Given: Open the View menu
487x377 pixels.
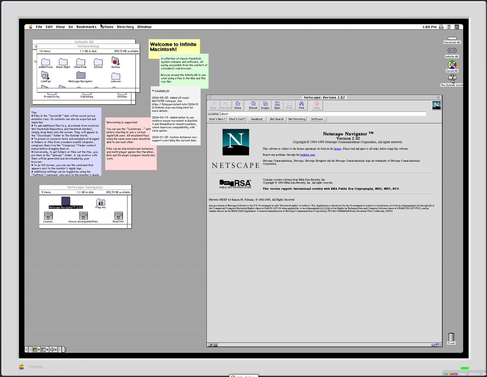Looking at the screenshot, I should 60,27.
